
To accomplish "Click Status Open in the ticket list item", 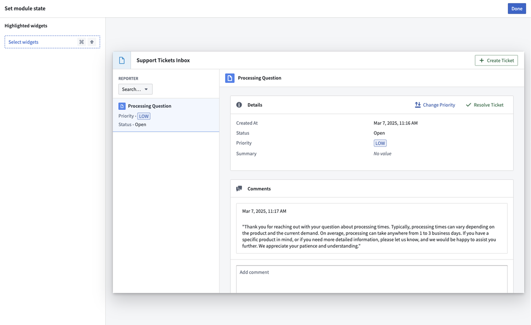I will coord(132,125).
